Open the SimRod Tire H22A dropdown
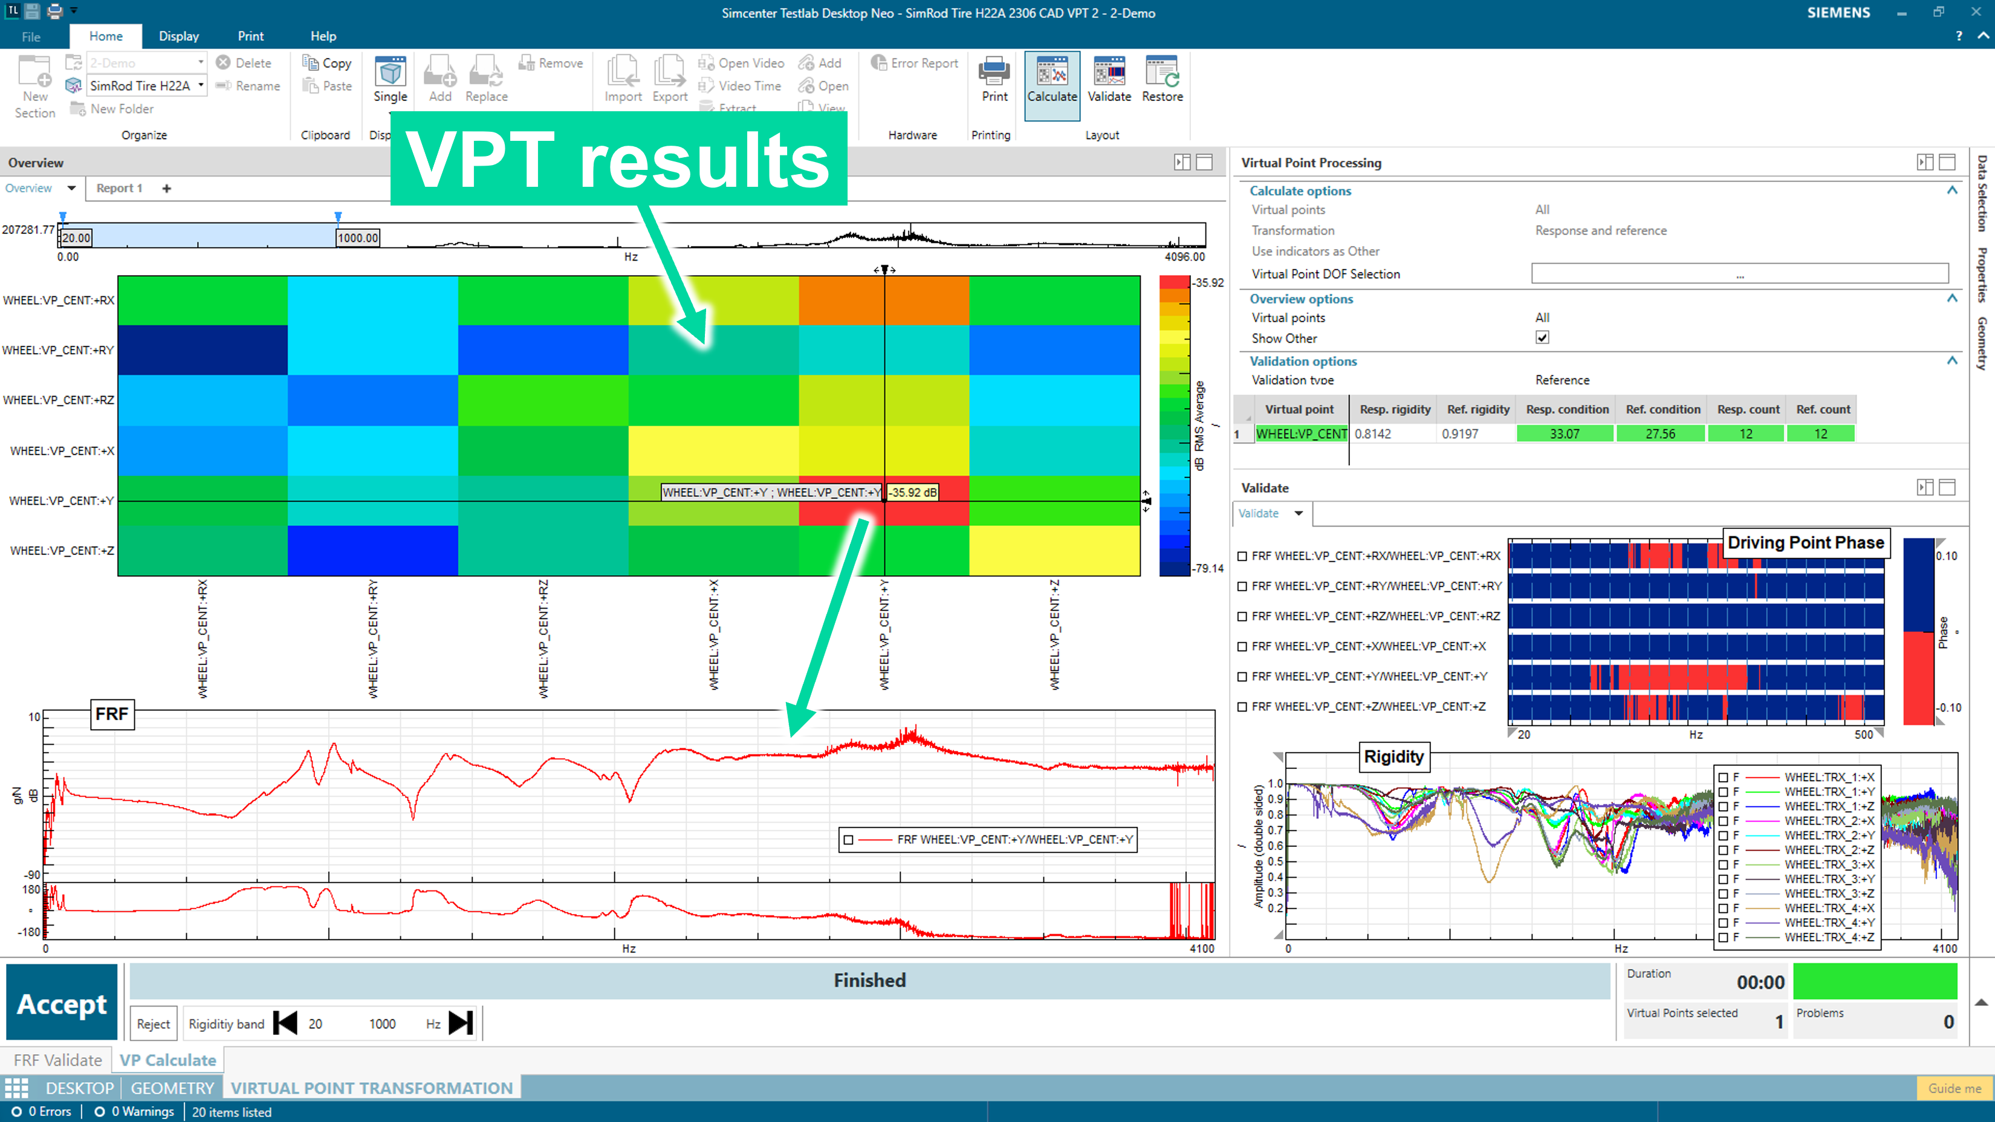The height and width of the screenshot is (1122, 1995). (201, 85)
